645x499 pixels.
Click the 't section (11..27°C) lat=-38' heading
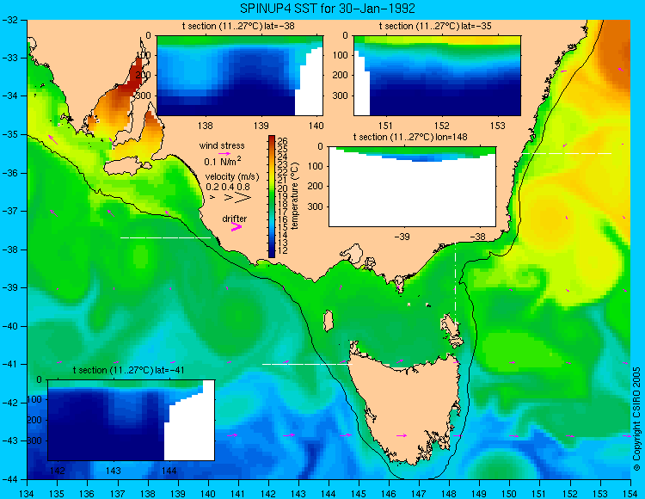pos(238,27)
